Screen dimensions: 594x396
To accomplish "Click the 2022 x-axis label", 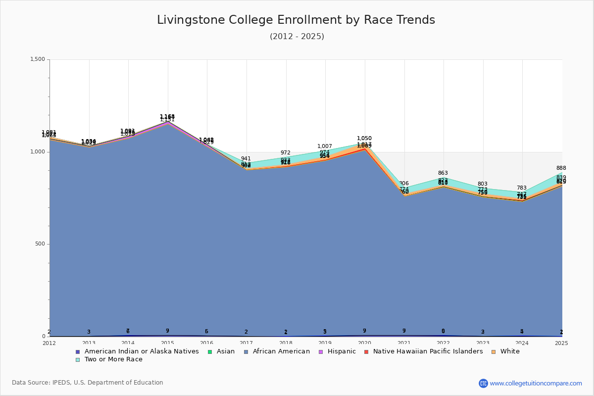I will point(444,343).
